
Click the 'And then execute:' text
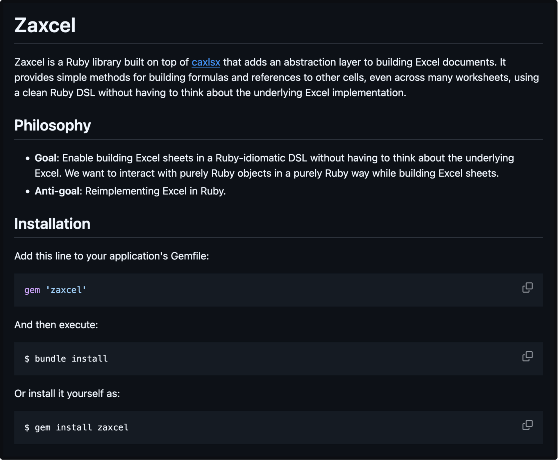pos(56,325)
